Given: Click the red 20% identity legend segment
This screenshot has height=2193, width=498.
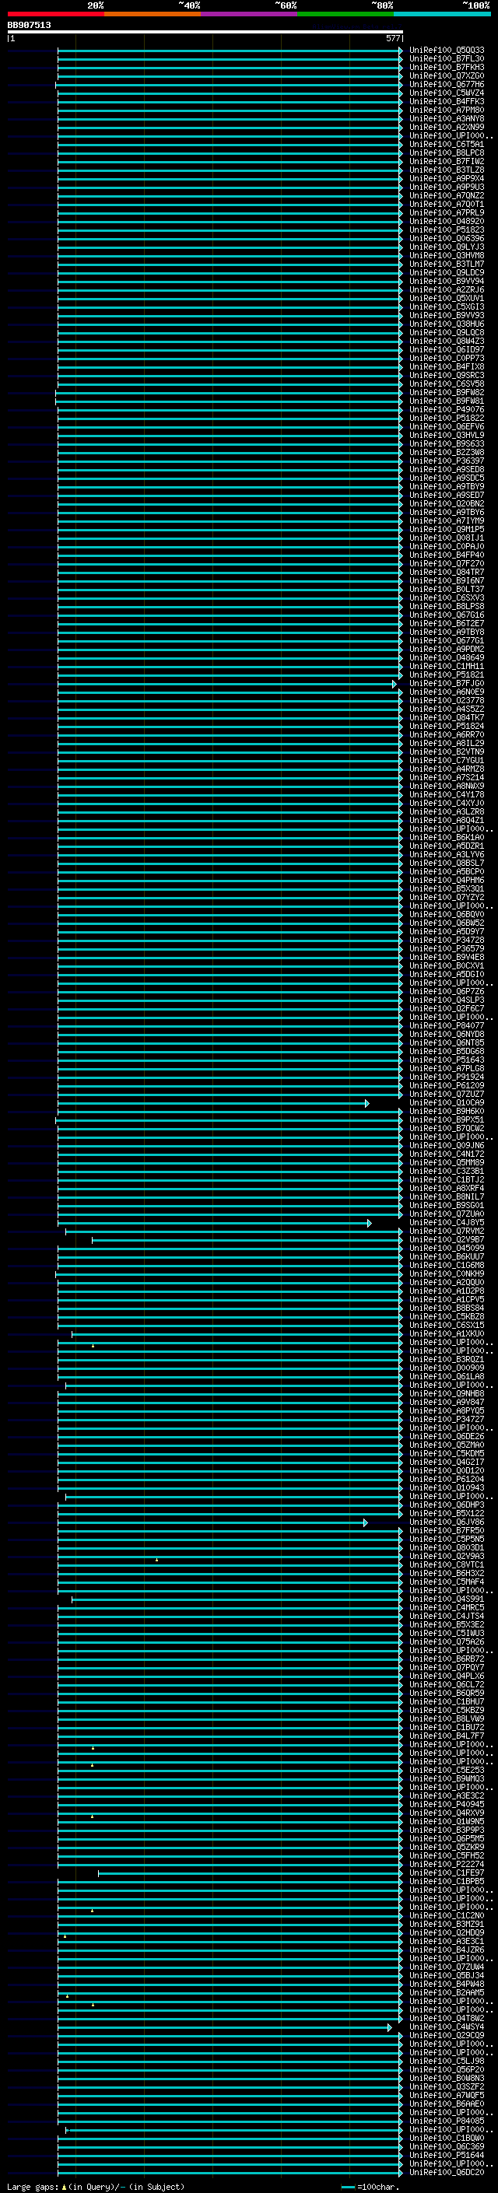Looking at the screenshot, I should tap(56, 14).
